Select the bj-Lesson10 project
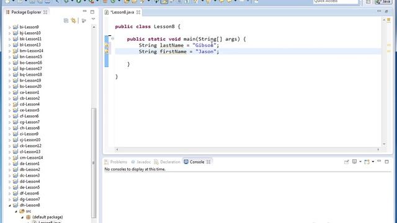Viewport: 397px width, 223px height. click(x=30, y=33)
